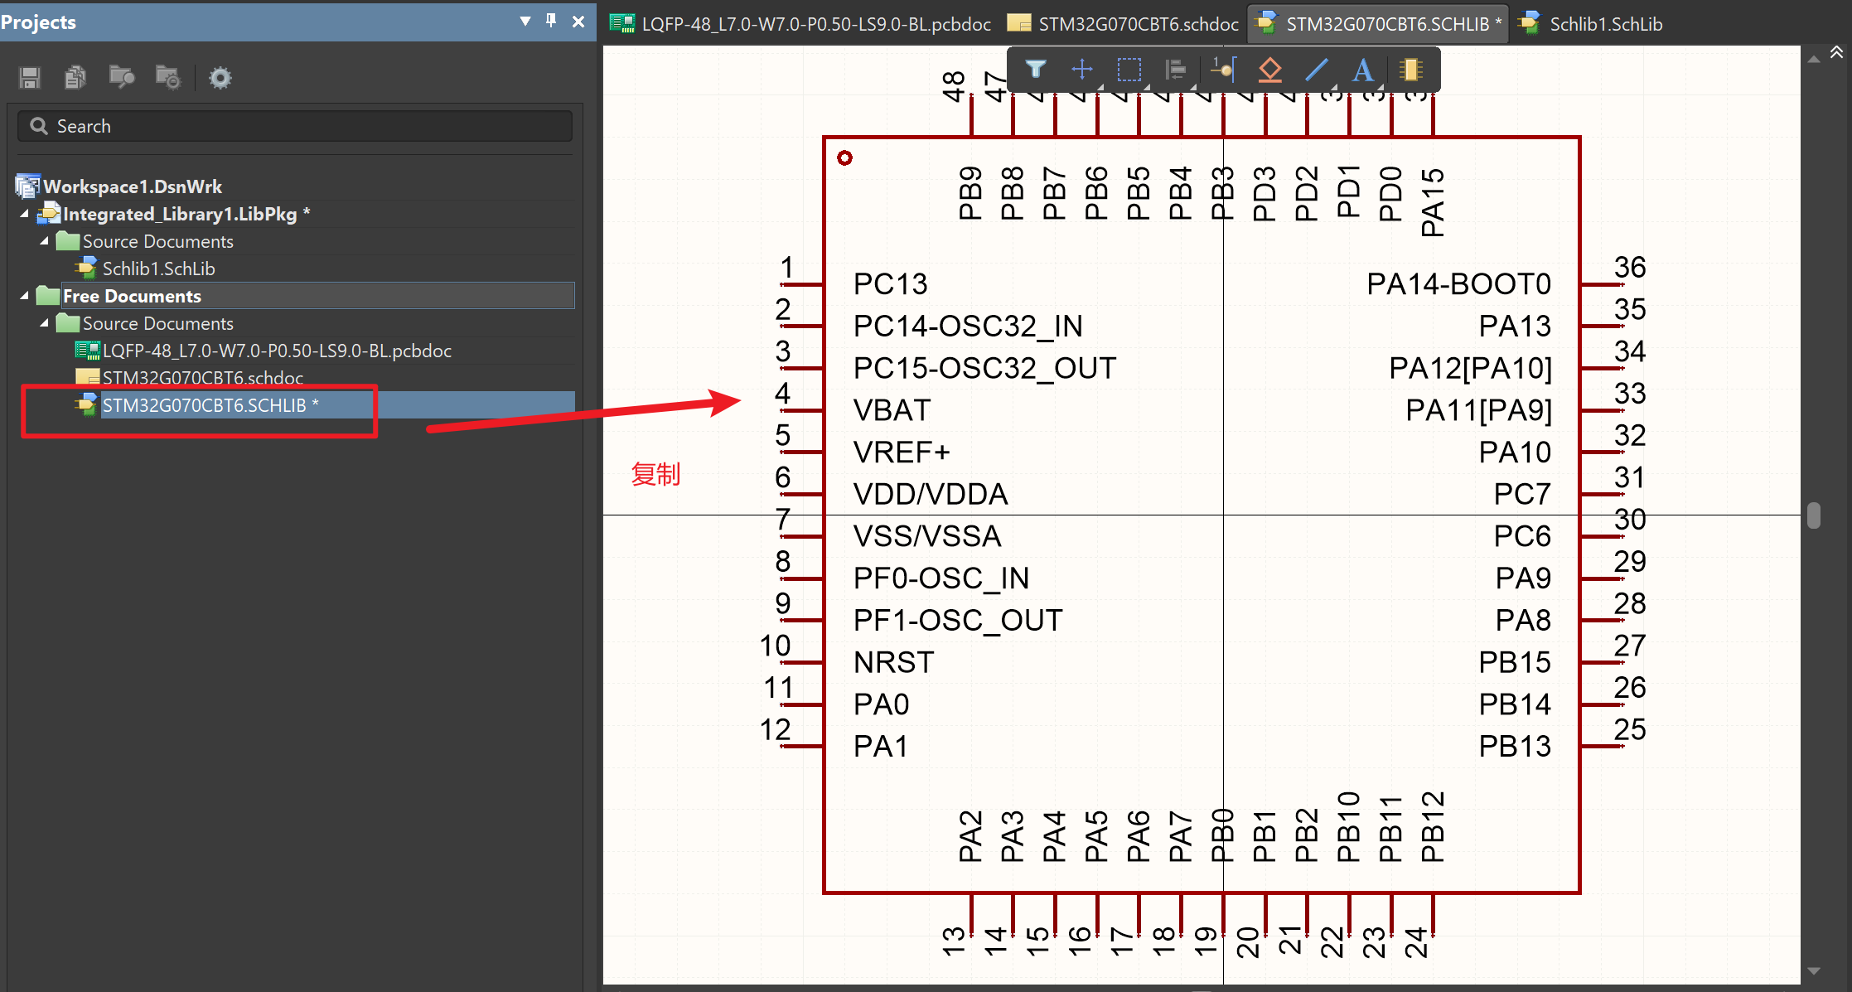Click the red pin-1 marker circle on the symbol
Viewport: 1852px width, 992px height.
tap(844, 157)
